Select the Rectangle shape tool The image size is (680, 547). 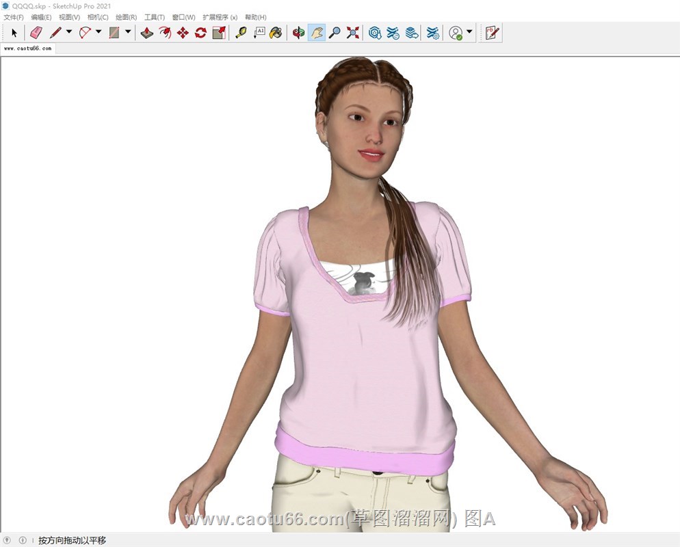pyautogui.click(x=114, y=33)
